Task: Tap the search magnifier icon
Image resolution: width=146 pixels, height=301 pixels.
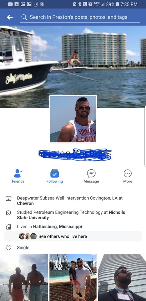Action: coord(24,17)
